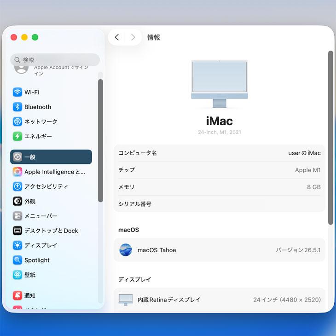Click the sidebar scrollbar thumb
This screenshot has width=336, height=336.
100,140
